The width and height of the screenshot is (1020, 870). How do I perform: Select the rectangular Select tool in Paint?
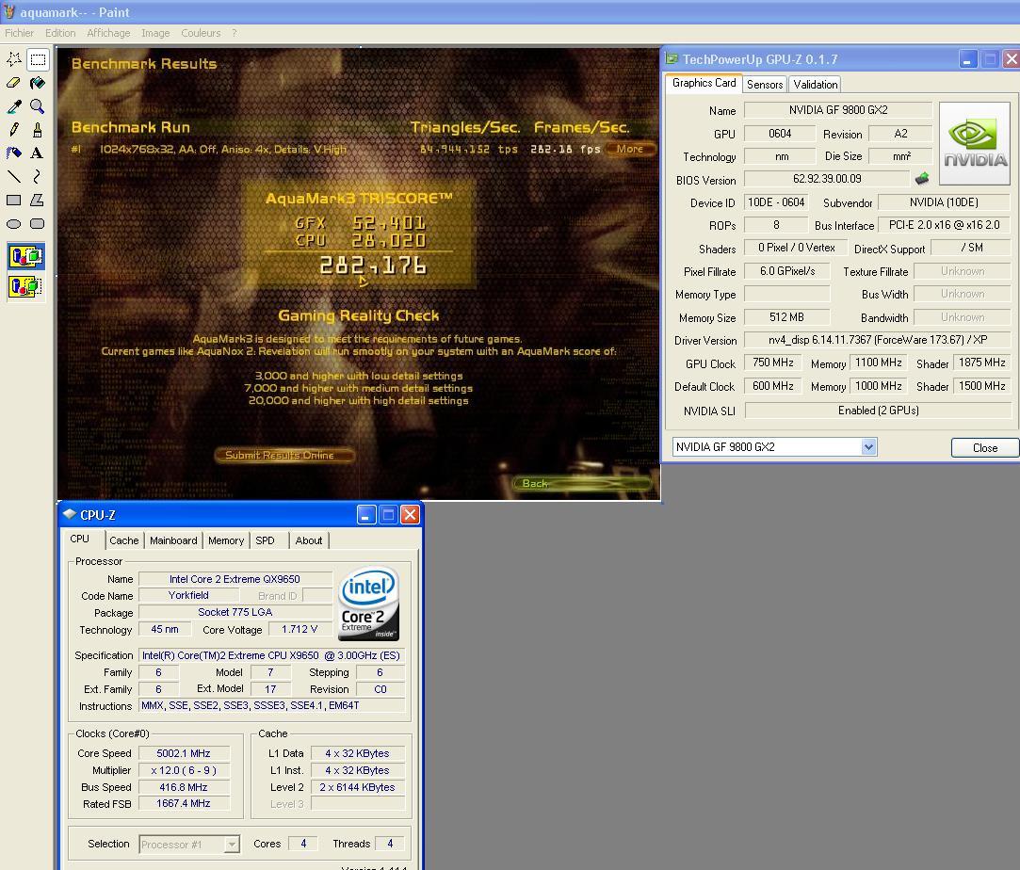click(38, 60)
